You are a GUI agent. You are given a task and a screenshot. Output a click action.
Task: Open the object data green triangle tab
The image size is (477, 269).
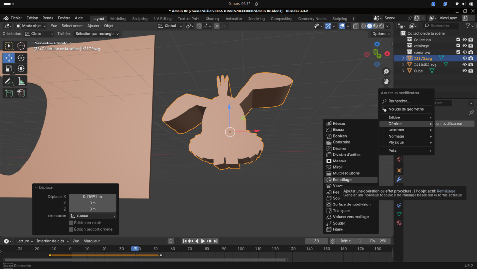click(399, 214)
